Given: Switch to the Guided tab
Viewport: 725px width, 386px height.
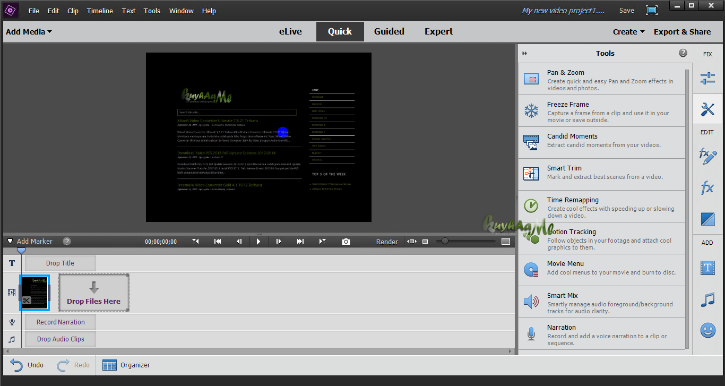Looking at the screenshot, I should pos(389,31).
